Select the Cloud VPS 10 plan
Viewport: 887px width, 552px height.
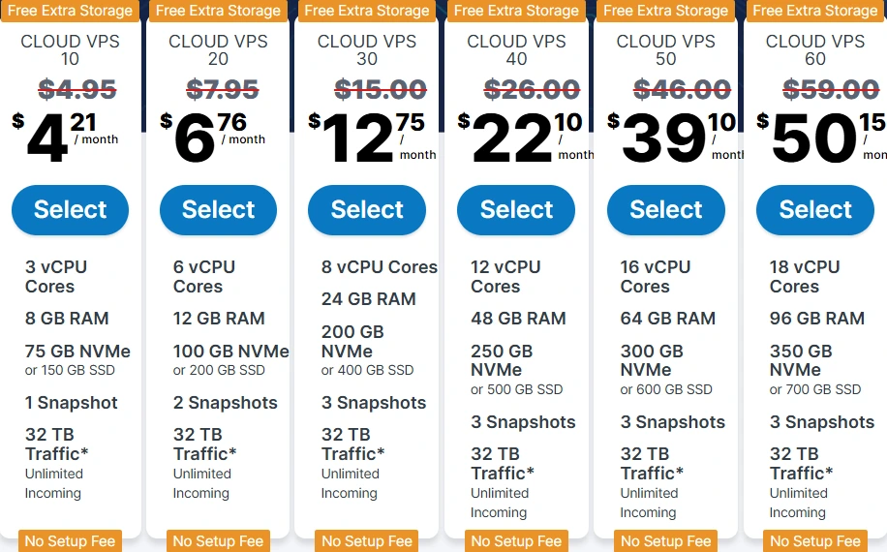[x=70, y=210]
